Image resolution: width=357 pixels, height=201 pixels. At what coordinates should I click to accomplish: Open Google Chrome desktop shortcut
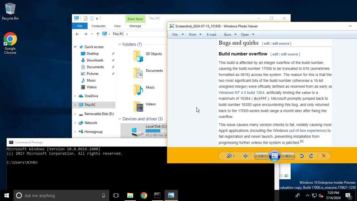click(10, 43)
